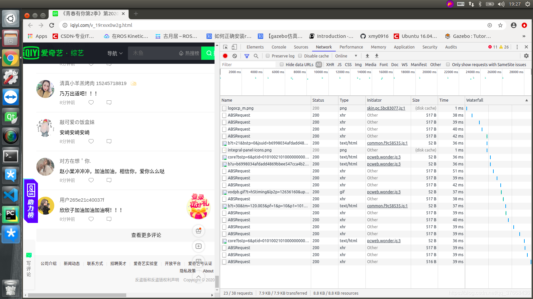Stop recording network log with red button
The height and width of the screenshot is (299, 533).
225,56
